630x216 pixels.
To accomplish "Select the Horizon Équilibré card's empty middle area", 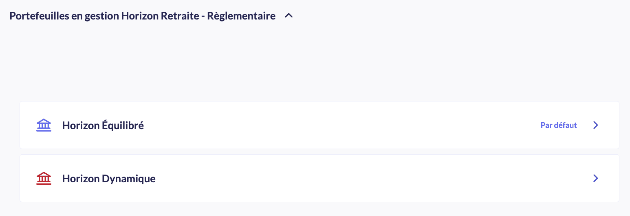I will [326, 125].
